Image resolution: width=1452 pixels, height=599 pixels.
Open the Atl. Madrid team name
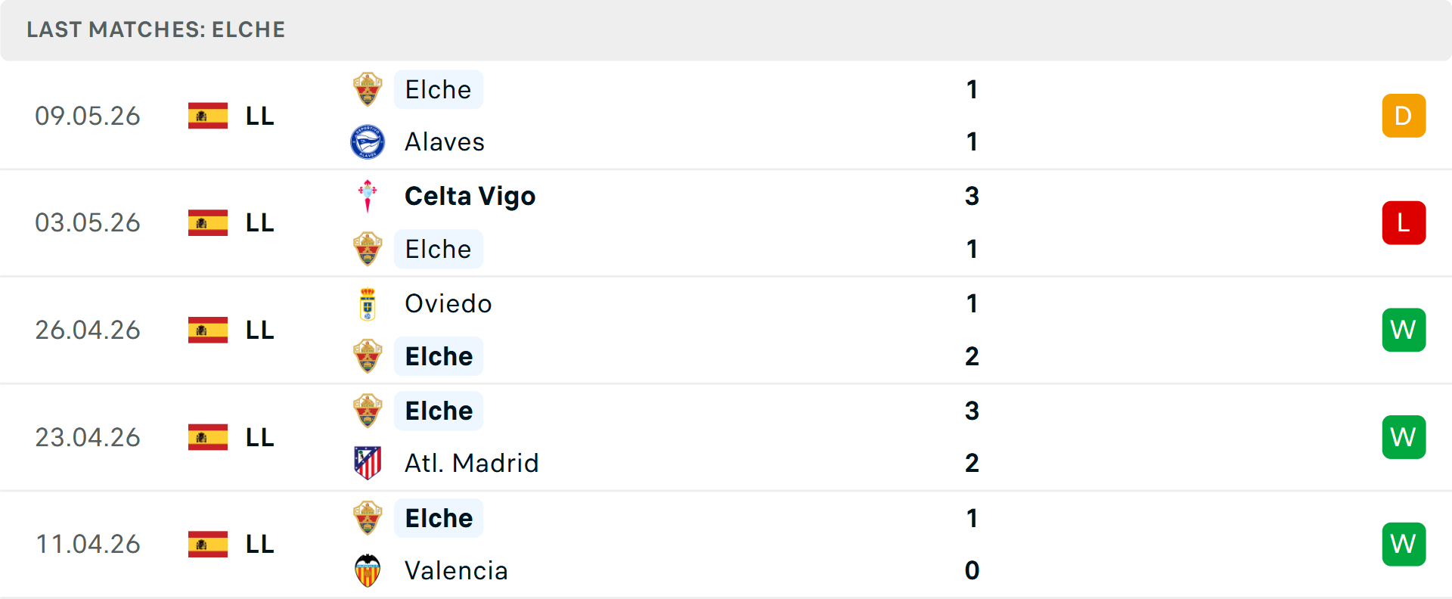(x=472, y=463)
